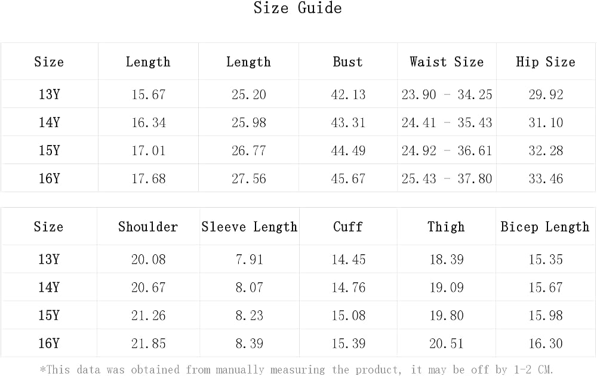Click sleeve length value 8.07
This screenshot has width=597, height=376.
point(249,287)
